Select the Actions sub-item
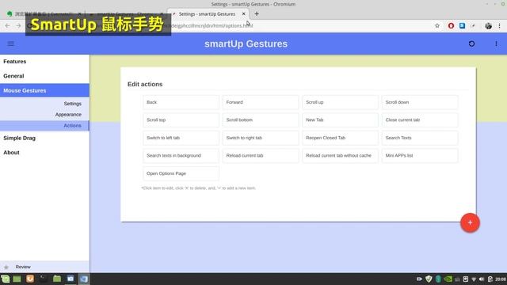The image size is (507, 285). click(x=44, y=125)
